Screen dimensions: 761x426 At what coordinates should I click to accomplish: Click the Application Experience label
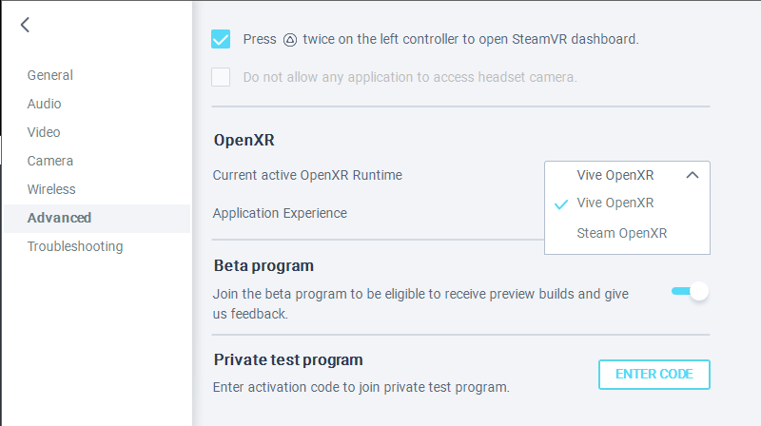(x=280, y=213)
